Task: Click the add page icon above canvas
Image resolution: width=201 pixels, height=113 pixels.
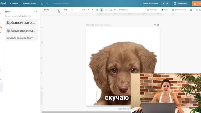Action: [x=158, y=25]
